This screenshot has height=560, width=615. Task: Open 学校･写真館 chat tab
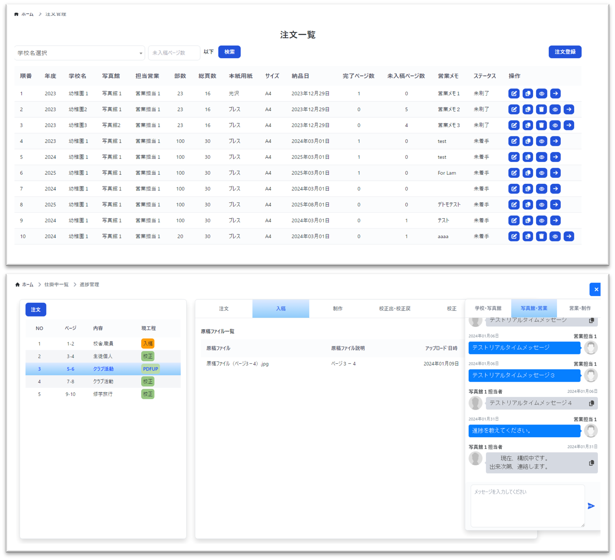(x=488, y=308)
